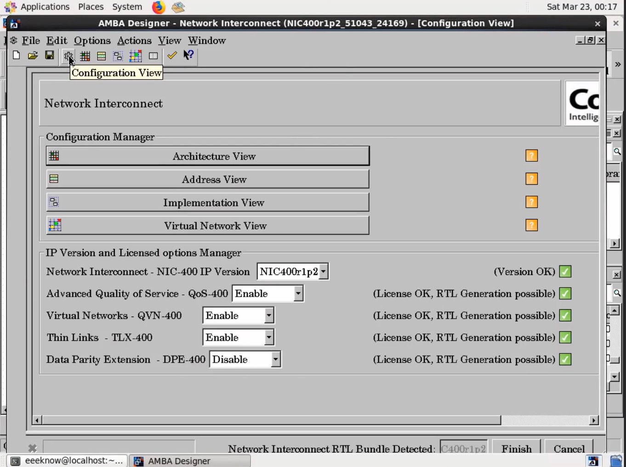This screenshot has height=467, width=626.
Task: Click the gear system-menu icon left of File
Action: pyautogui.click(x=14, y=40)
